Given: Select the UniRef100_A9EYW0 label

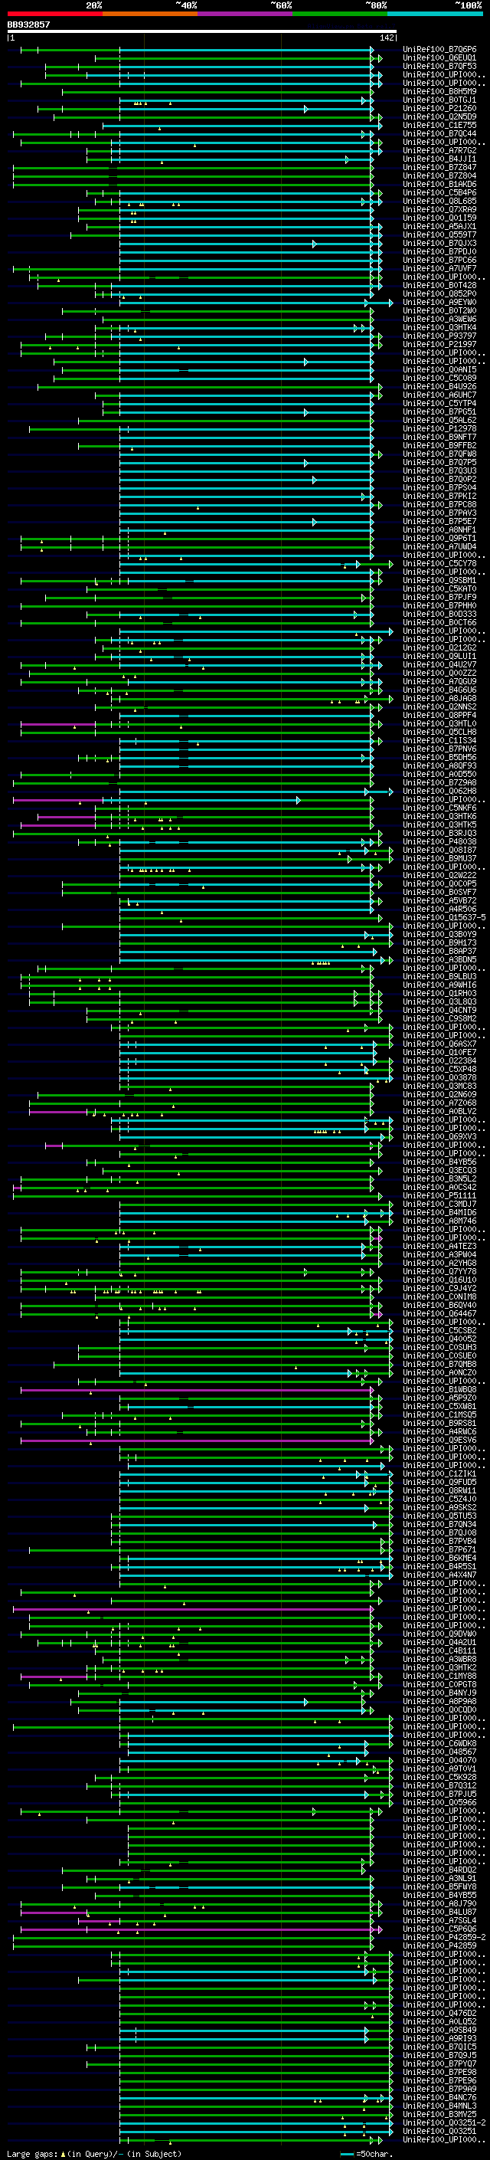Looking at the screenshot, I should coord(439,303).
